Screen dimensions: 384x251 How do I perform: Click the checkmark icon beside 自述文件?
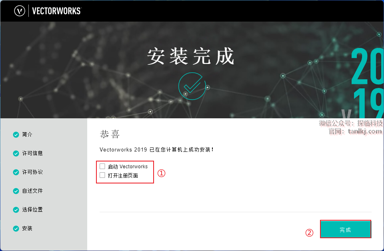[x=16, y=191]
